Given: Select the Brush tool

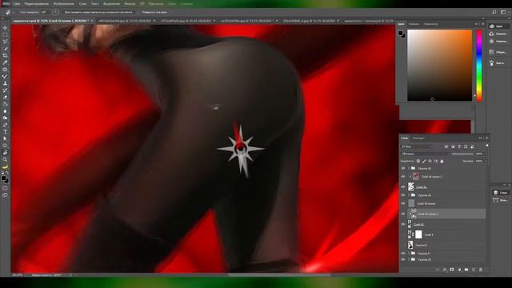Looking at the screenshot, I should (x=5, y=77).
